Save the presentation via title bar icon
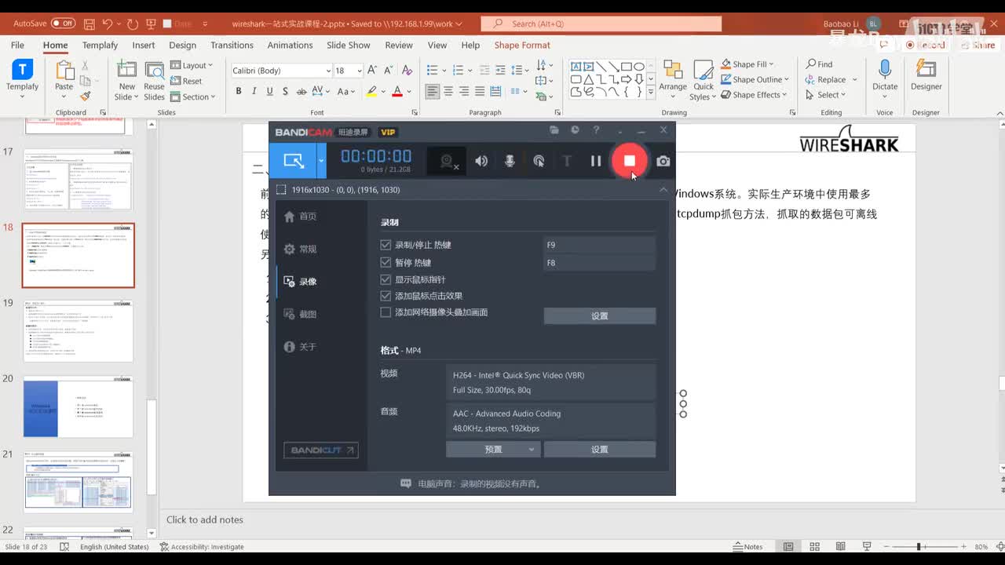Screen dimensions: 1005x565 coord(90,24)
